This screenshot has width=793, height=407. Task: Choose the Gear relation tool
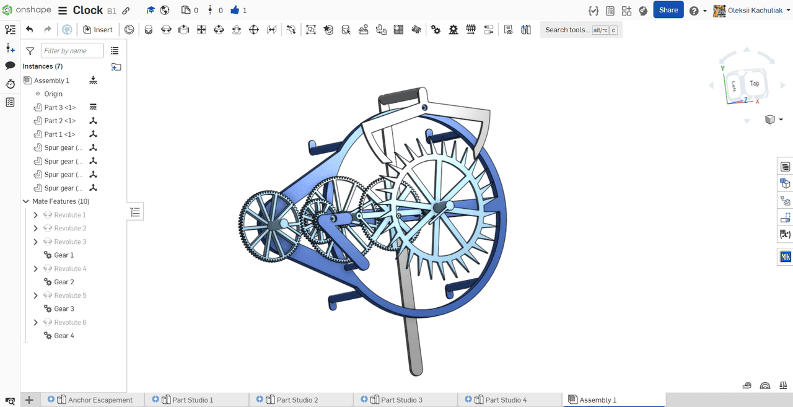pos(436,30)
